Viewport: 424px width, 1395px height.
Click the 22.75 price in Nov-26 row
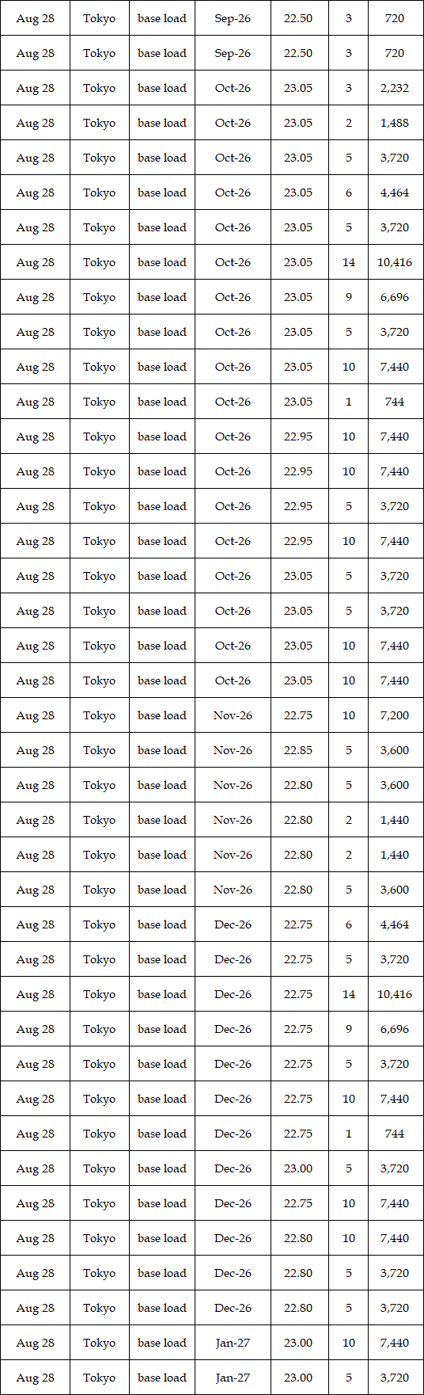point(298,715)
